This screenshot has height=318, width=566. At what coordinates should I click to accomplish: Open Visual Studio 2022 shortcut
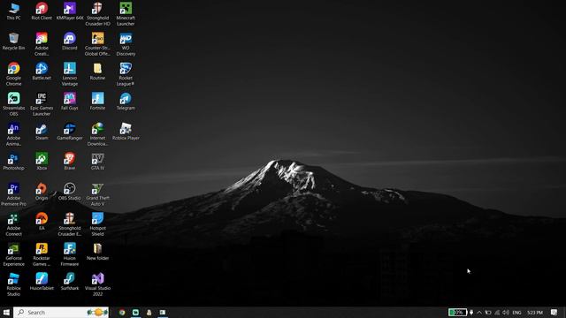tap(97, 284)
